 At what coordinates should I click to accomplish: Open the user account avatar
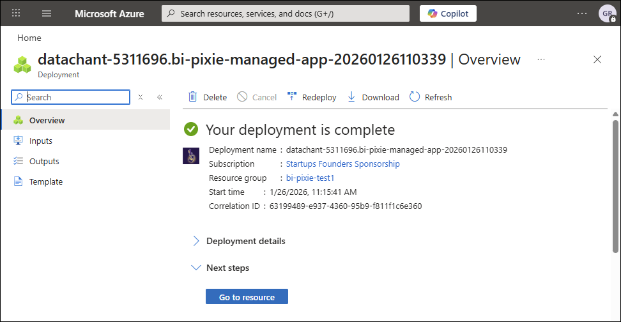click(606, 13)
